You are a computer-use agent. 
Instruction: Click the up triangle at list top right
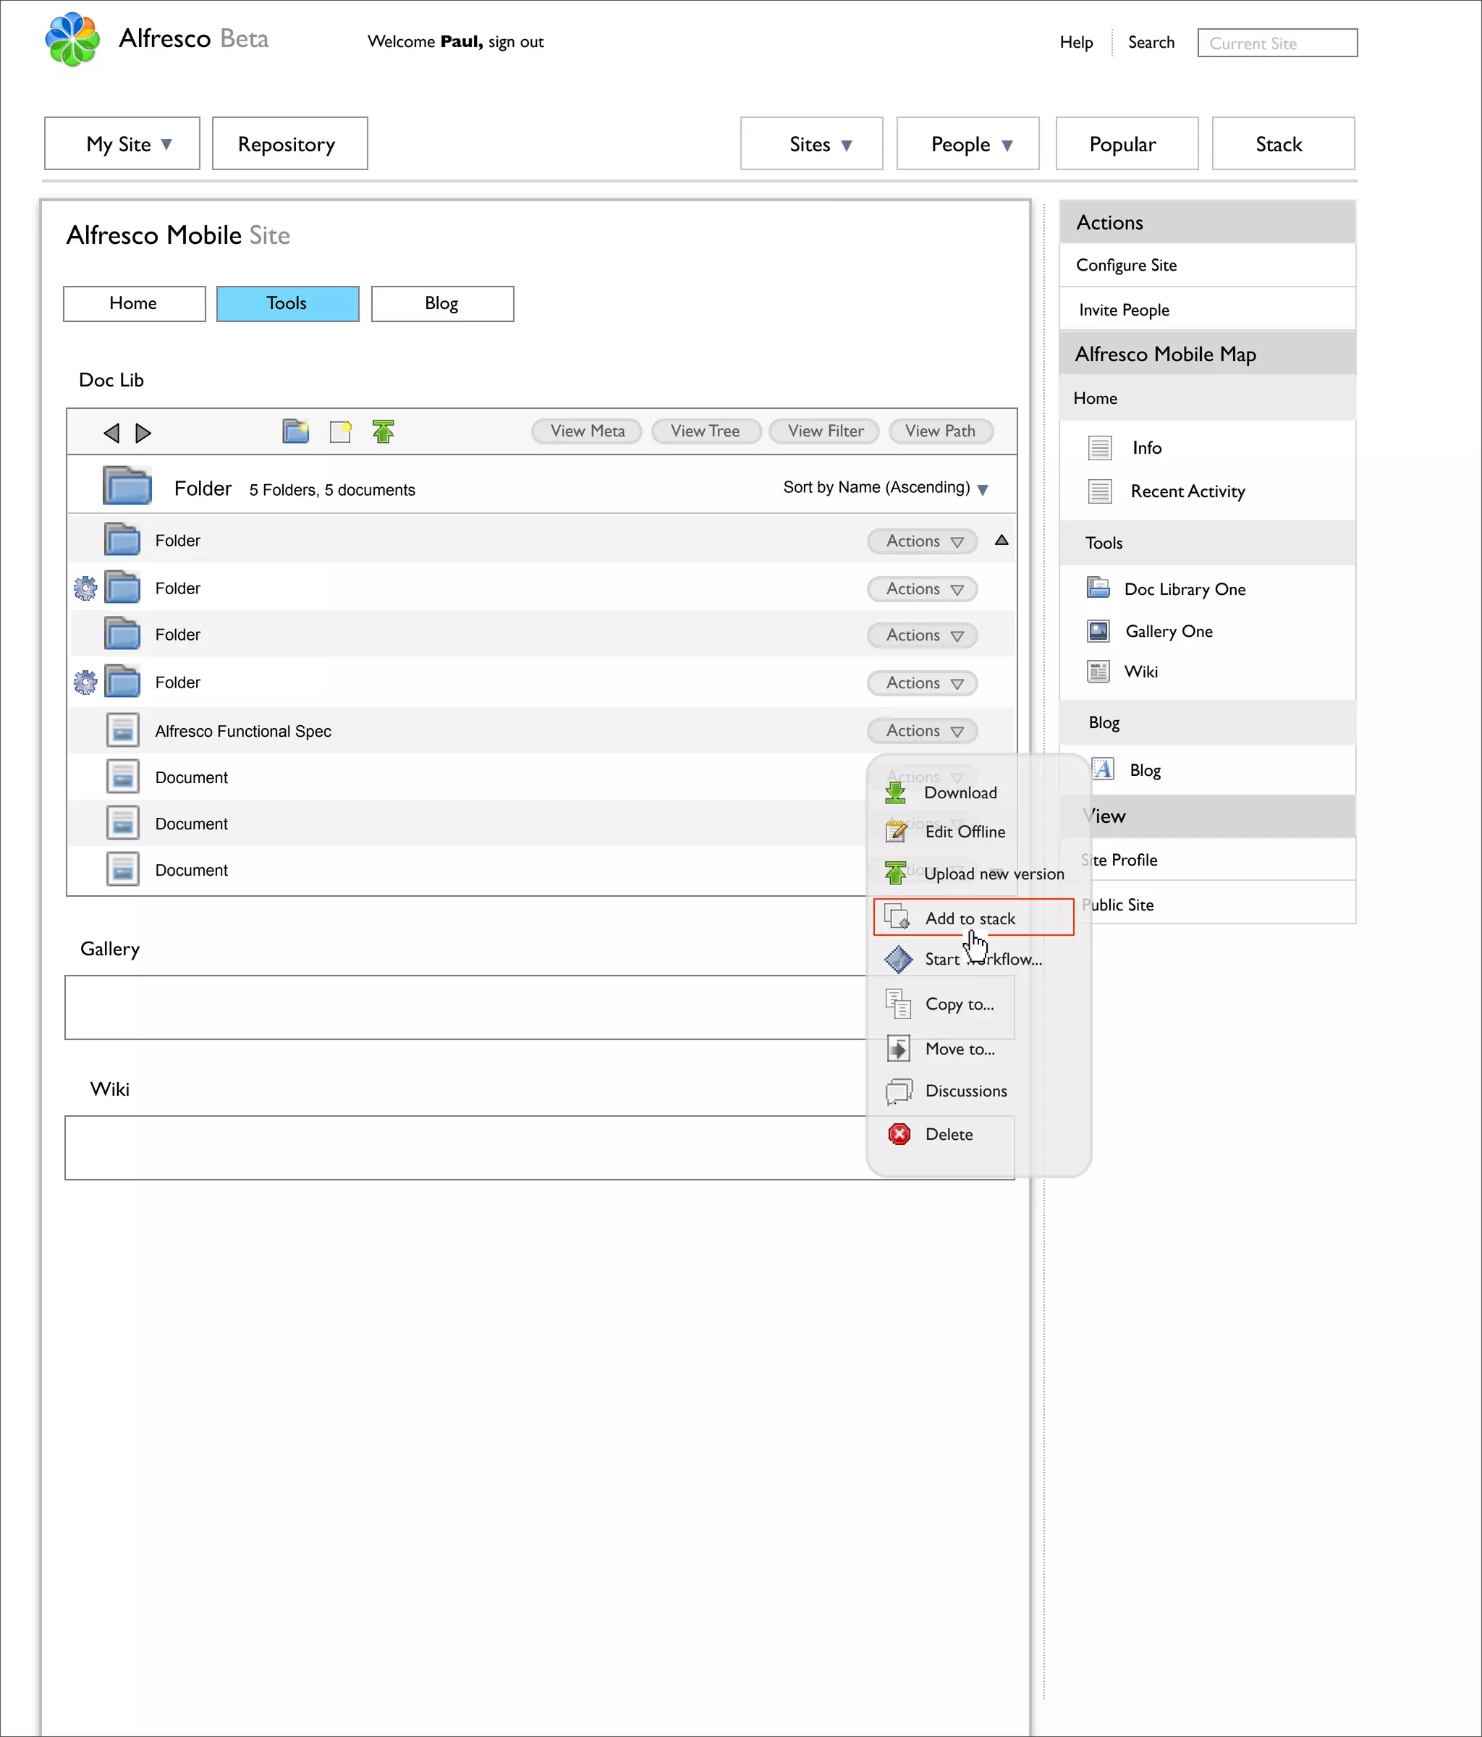[1002, 540]
